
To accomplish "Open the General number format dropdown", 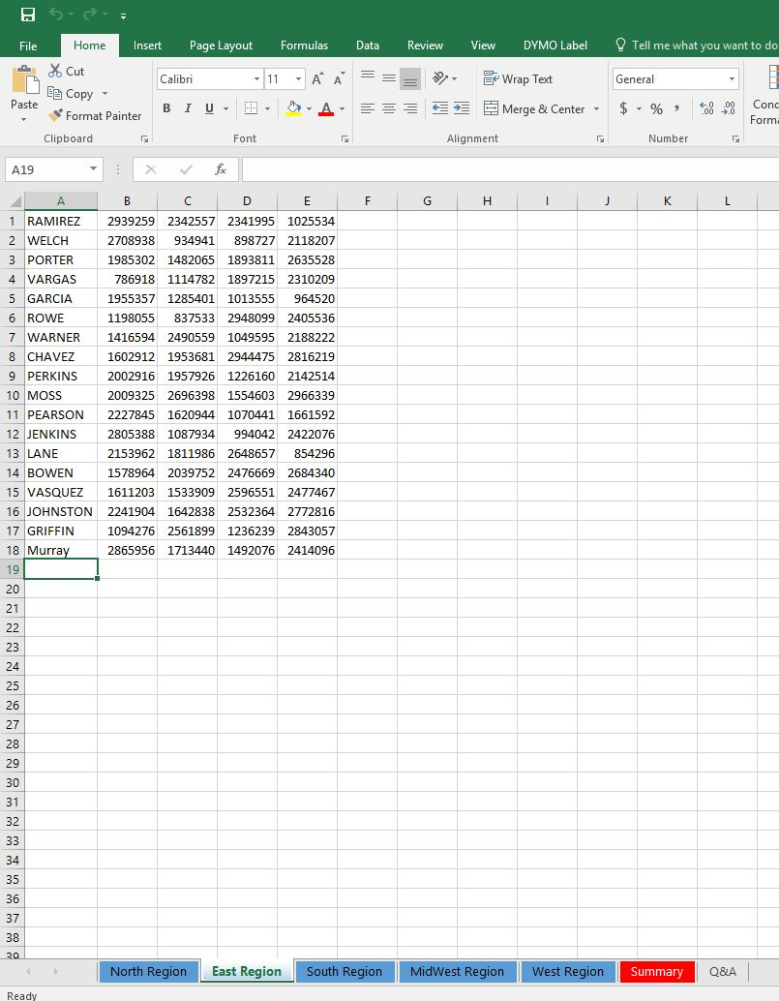I will pos(732,78).
